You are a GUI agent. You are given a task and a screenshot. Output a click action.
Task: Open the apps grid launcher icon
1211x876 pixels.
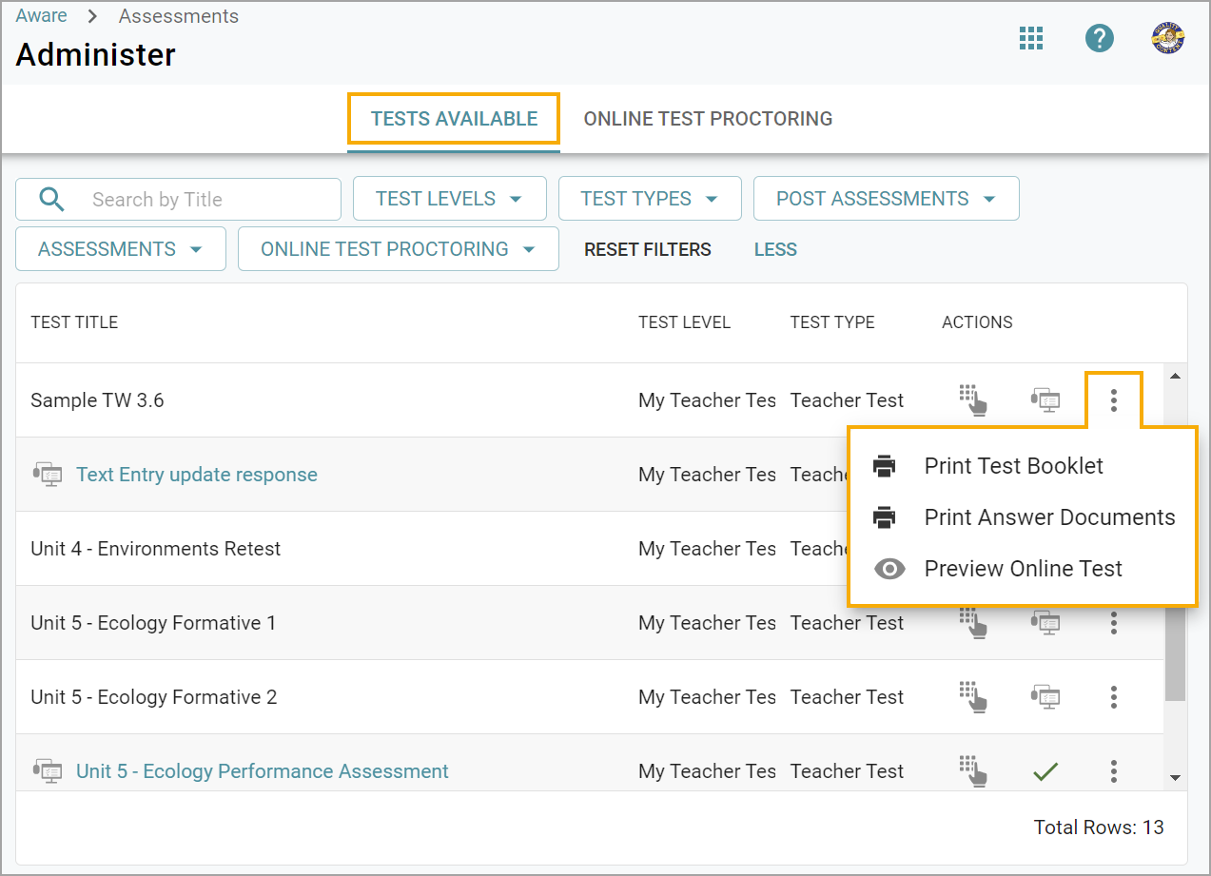(1031, 39)
